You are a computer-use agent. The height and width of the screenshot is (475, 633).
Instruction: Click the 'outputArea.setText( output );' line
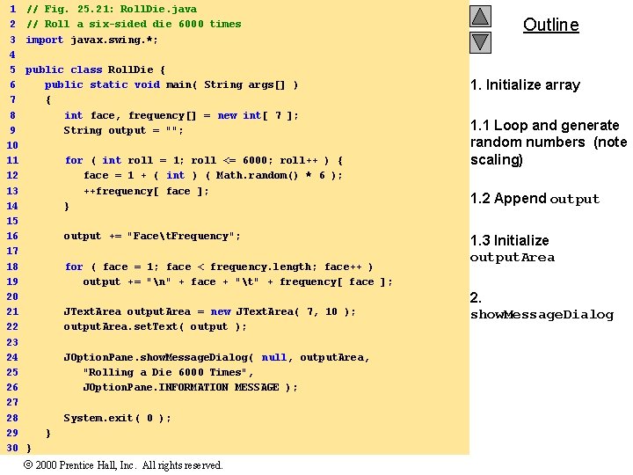(x=155, y=326)
